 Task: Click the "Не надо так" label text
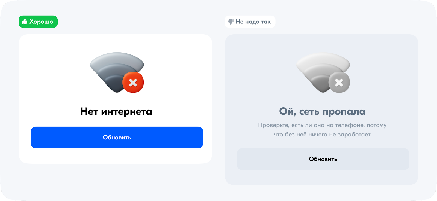point(253,22)
